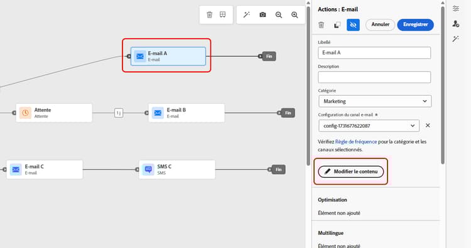Viewport: 471px width, 248px height.
Task: Clear the e-mail configuration with X icon
Action: (428, 125)
